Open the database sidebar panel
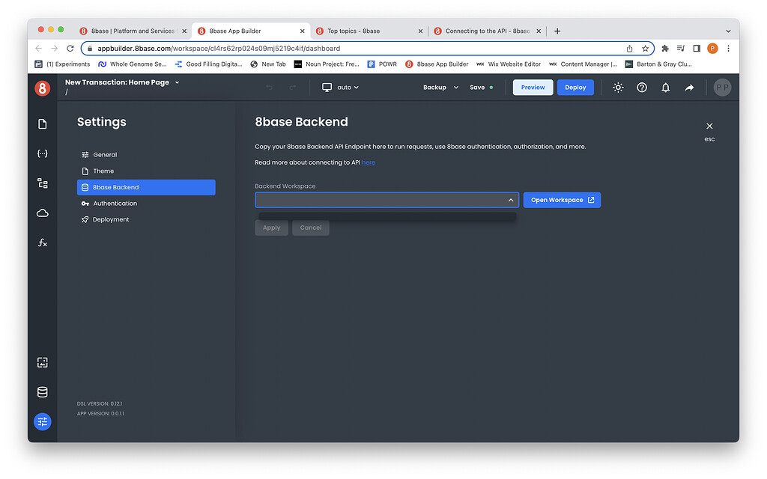Viewport: 767px width, 479px height. coord(42,391)
